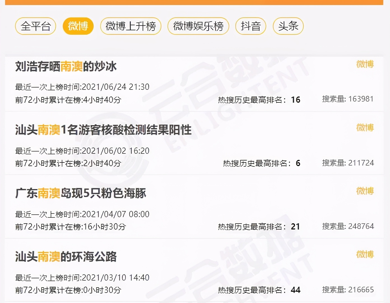The height and width of the screenshot is (303, 390).
Task: Enable the 抖音 platform filter
Action: click(x=250, y=26)
